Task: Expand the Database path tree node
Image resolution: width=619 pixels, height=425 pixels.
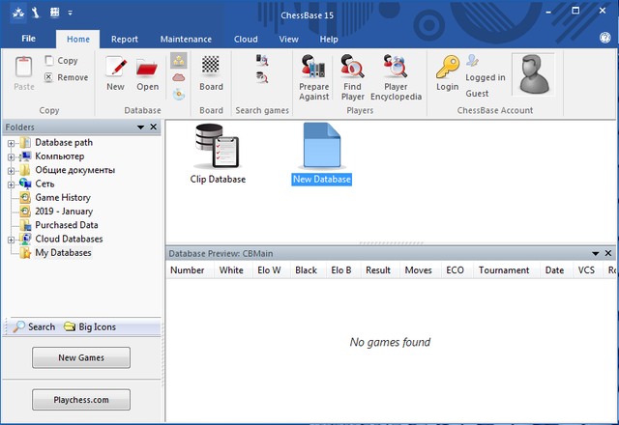Action: [12, 143]
